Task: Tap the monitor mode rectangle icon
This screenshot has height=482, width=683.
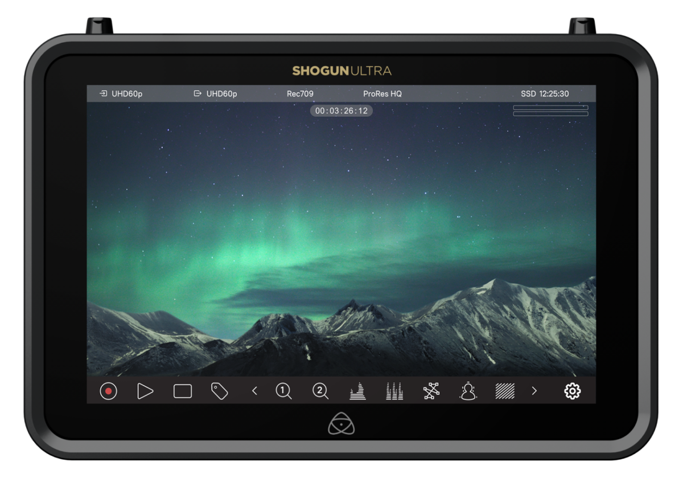Action: click(x=183, y=391)
